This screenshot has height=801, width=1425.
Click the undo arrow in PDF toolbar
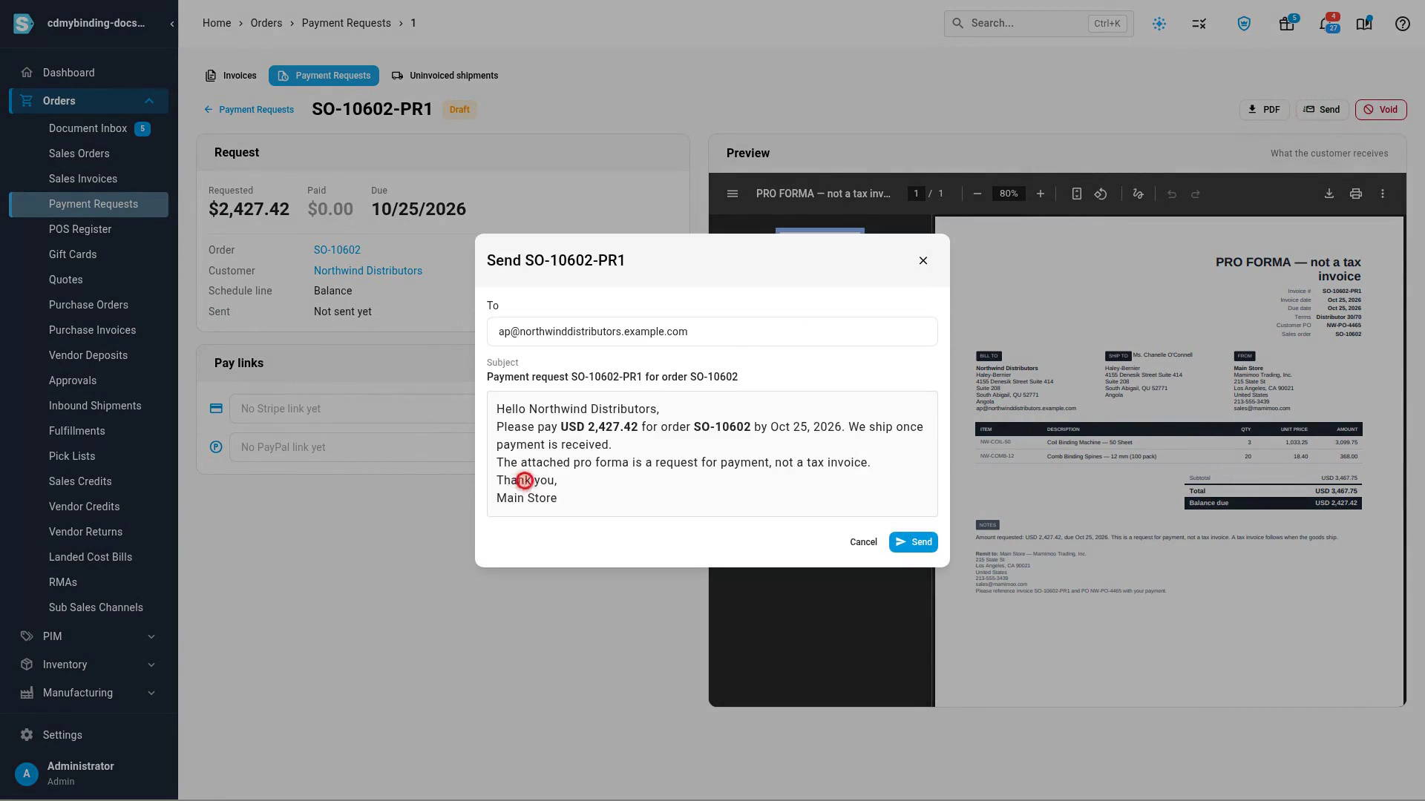pos(1172,194)
